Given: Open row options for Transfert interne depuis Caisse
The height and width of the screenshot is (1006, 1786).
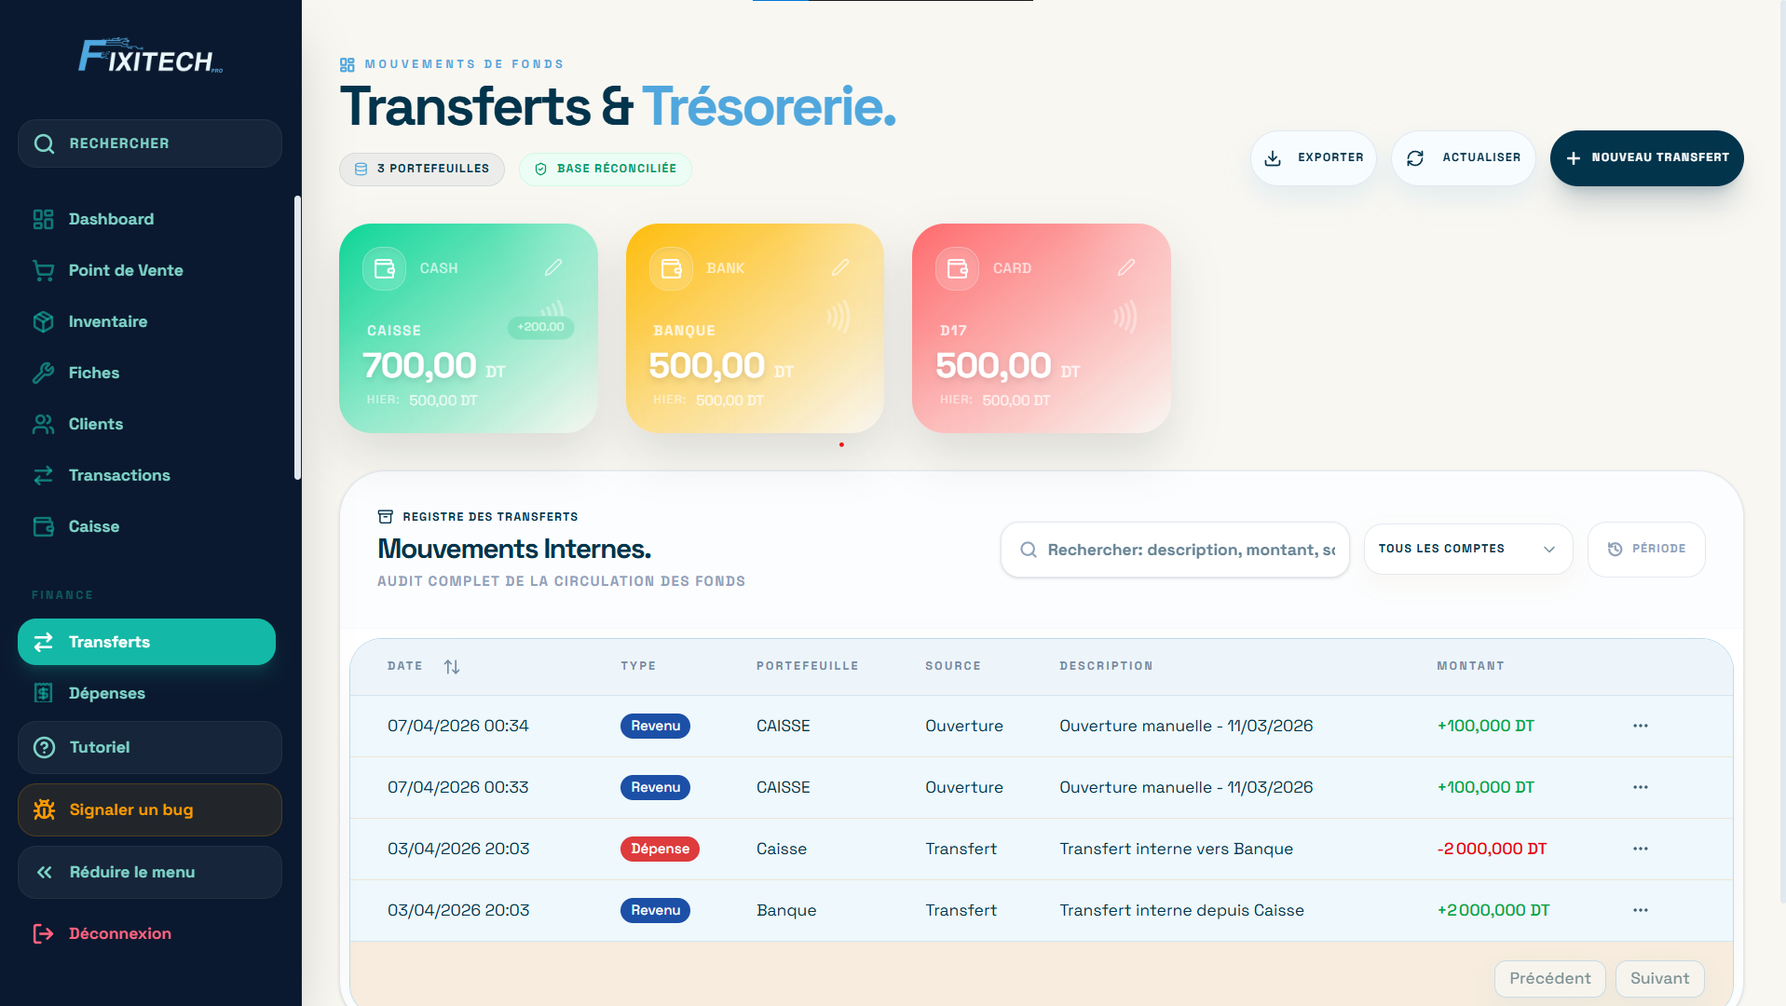Looking at the screenshot, I should [x=1640, y=910].
